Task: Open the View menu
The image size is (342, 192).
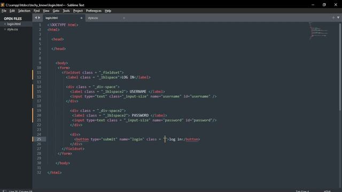Action: pos(46,11)
